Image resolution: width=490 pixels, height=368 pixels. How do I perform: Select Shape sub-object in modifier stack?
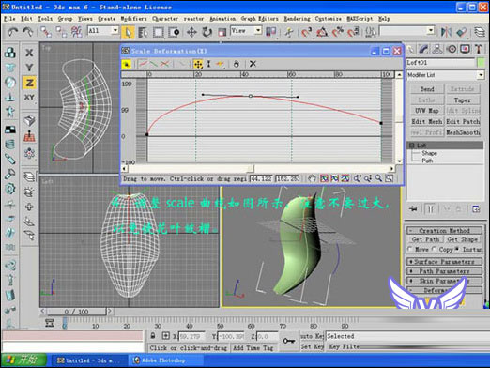tap(429, 153)
